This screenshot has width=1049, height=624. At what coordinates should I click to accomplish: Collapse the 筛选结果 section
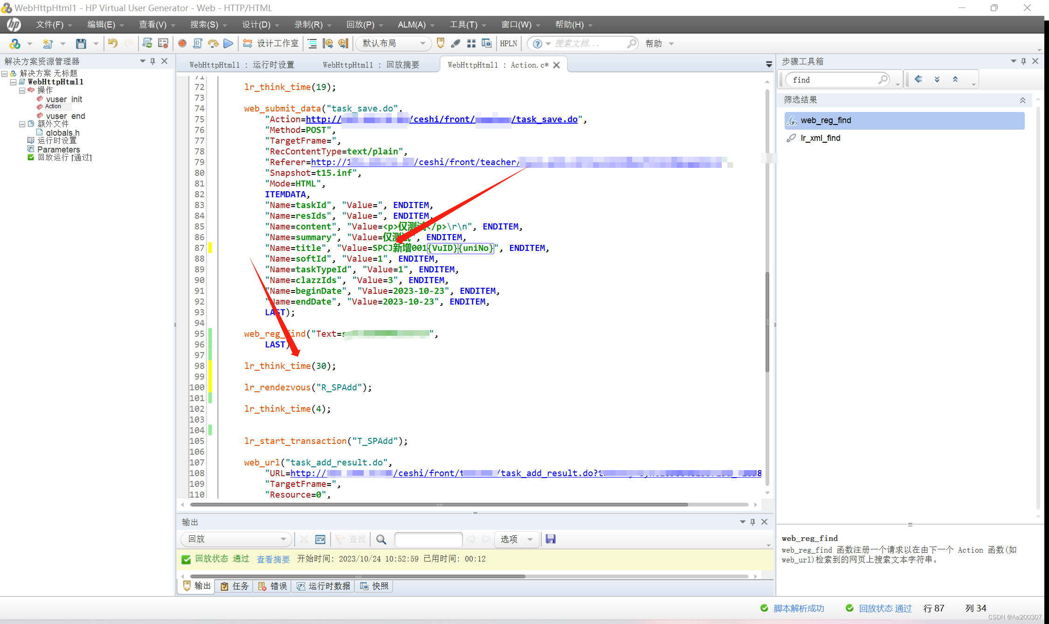(x=1022, y=100)
